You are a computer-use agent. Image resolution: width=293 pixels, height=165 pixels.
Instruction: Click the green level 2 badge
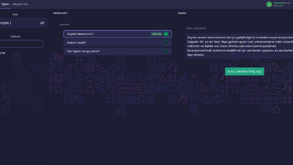coord(269,4)
